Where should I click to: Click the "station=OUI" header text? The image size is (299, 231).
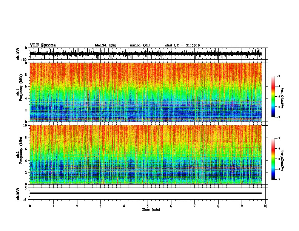[140, 45]
